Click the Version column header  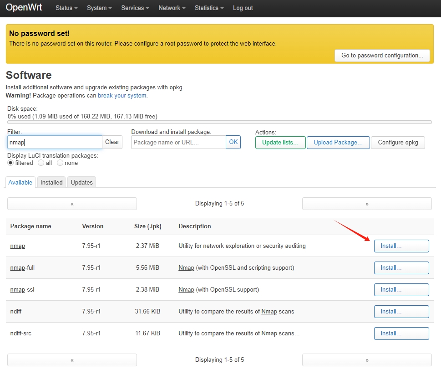92,226
